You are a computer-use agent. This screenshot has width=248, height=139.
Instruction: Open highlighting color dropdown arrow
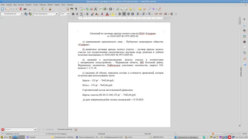pyautogui.click(x=116, y=14)
